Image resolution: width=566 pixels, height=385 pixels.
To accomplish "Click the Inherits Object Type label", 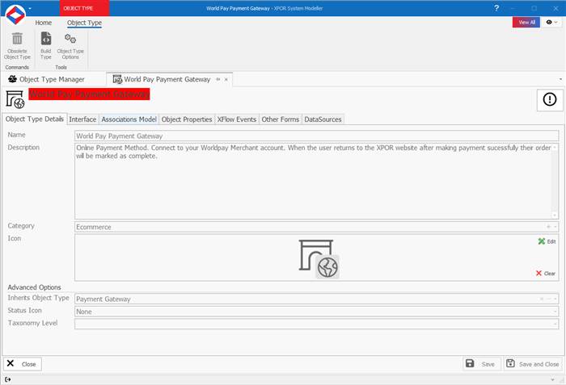I will [x=38, y=298].
